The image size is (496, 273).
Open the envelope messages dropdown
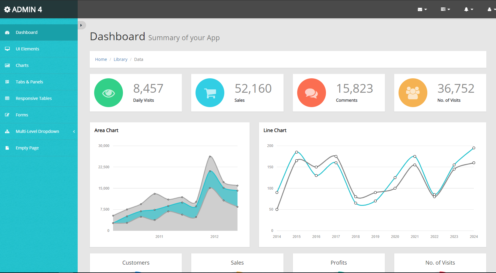coord(422,9)
